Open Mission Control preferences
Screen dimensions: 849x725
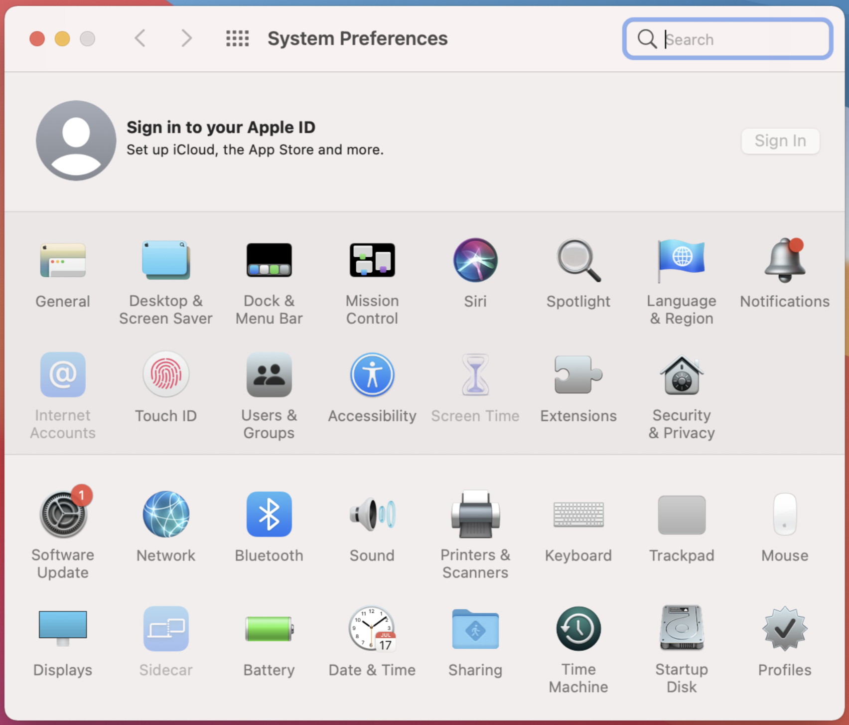point(372,260)
